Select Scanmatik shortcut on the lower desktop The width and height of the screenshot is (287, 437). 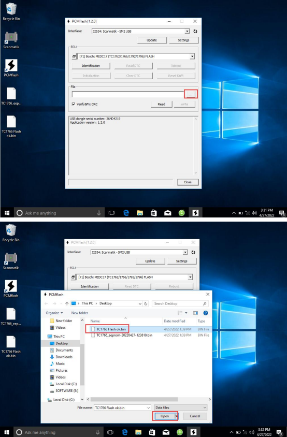point(11,261)
